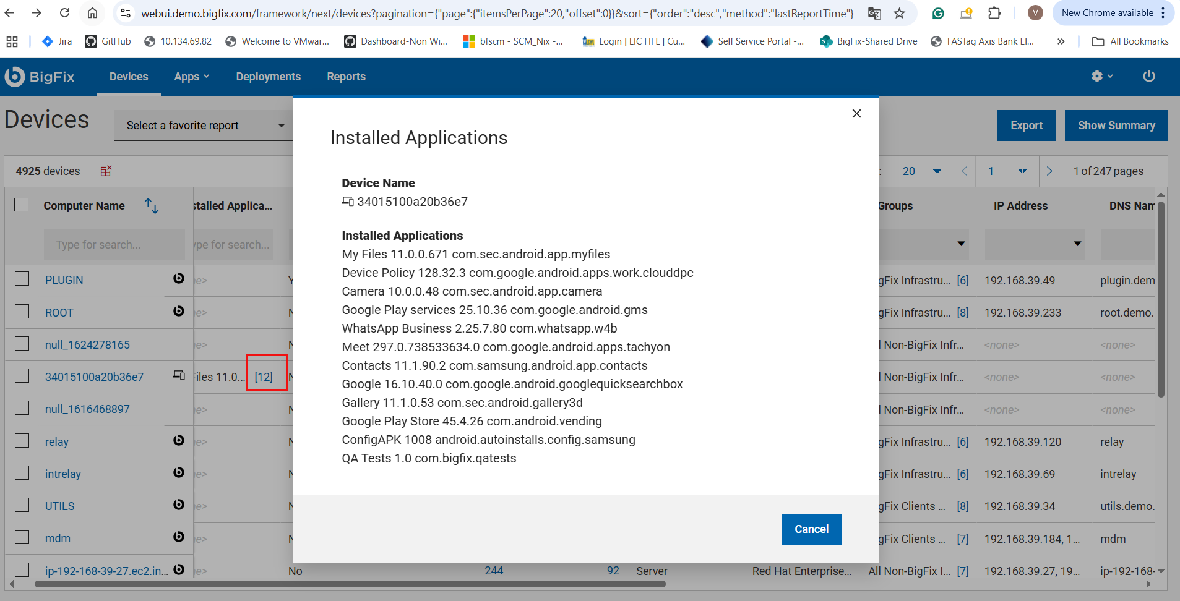1180x601 pixels.
Task: Switch to the Deployments tab
Action: point(268,77)
